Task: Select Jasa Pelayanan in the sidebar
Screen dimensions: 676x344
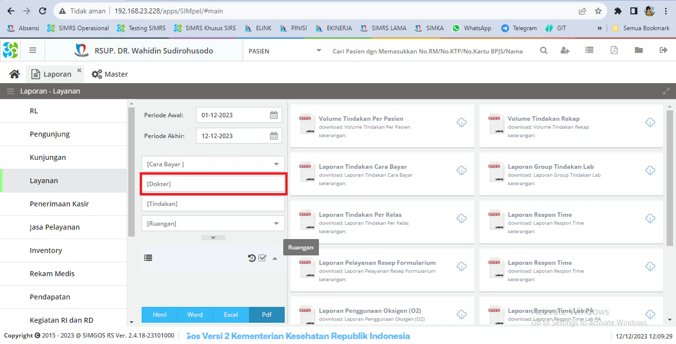Action: [63, 227]
